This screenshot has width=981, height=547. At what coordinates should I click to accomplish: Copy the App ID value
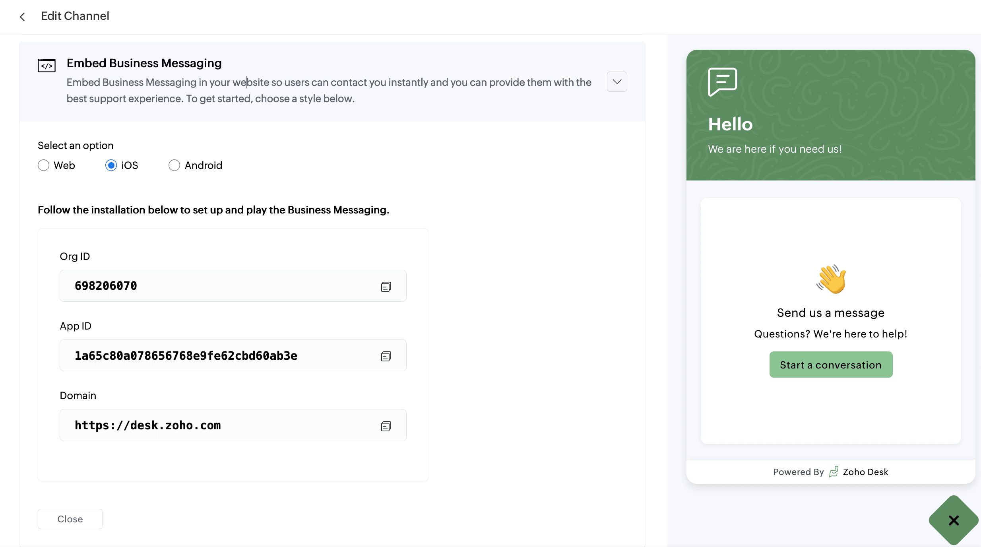click(x=386, y=356)
